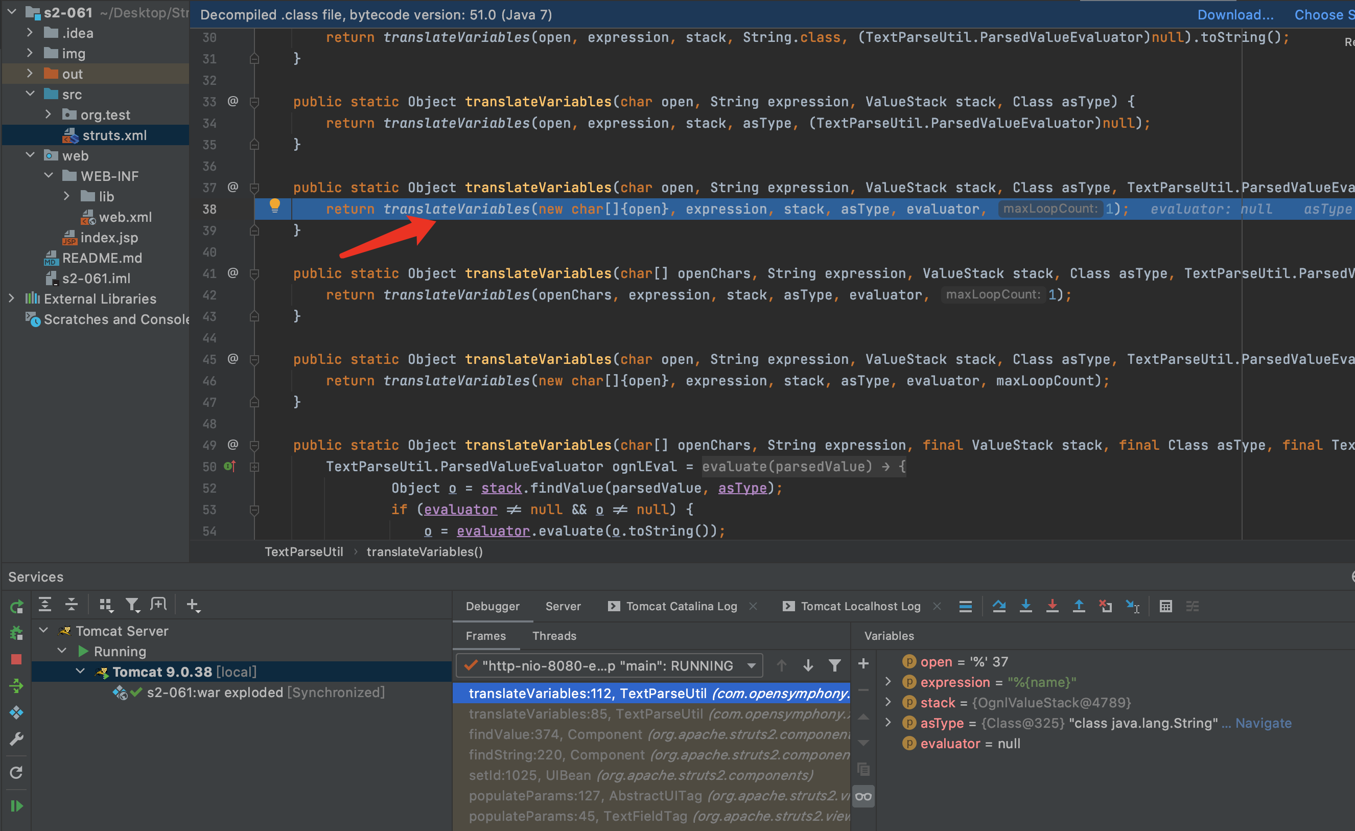Image resolution: width=1355 pixels, height=831 pixels.
Task: Expand the stack variable node
Action: point(888,702)
